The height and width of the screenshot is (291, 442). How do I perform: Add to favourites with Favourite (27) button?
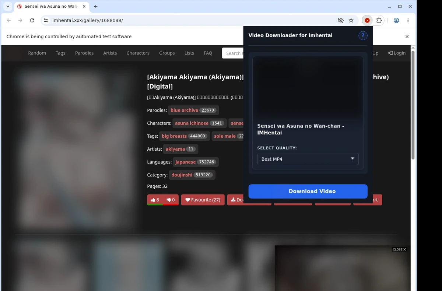point(203,200)
